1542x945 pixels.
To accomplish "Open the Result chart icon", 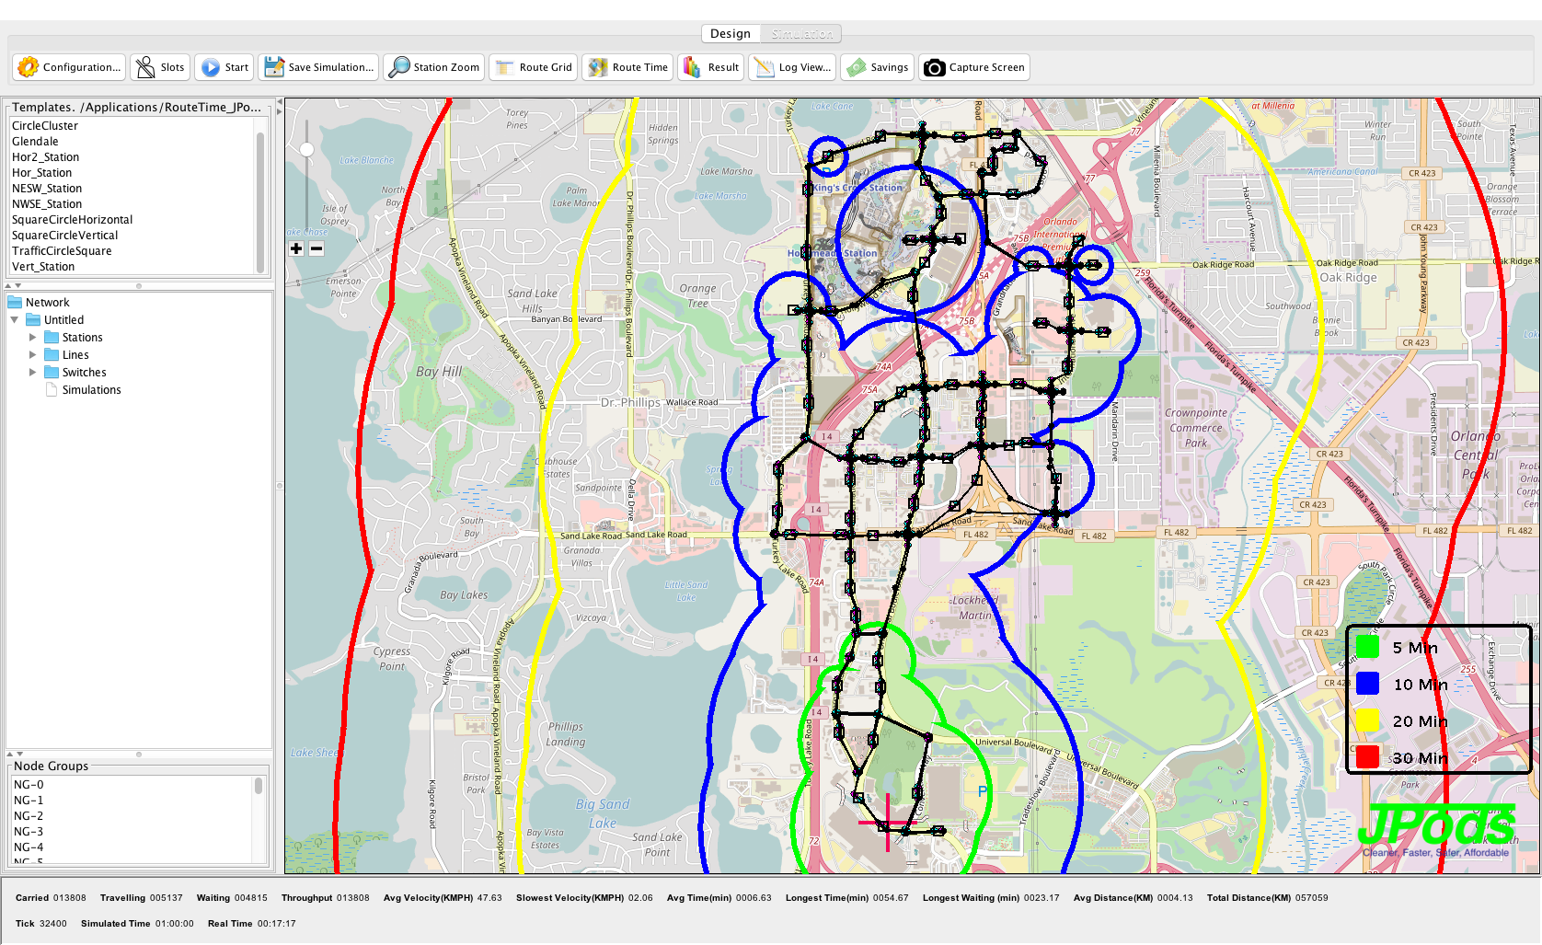I will [692, 67].
